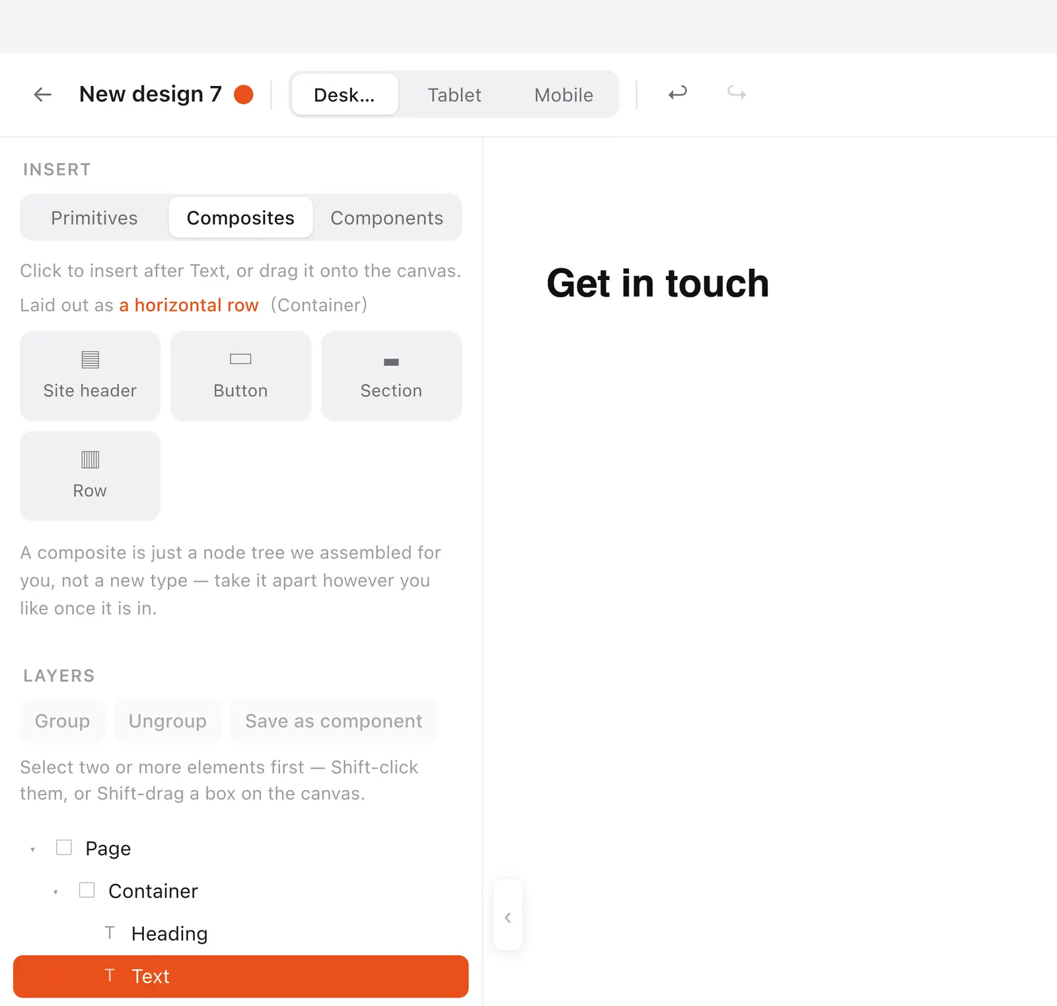The width and height of the screenshot is (1057, 1006).
Task: Select the Heading layer row
Action: 240,933
